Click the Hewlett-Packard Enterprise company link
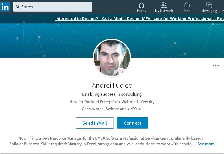The image size is (224, 154). point(93,102)
